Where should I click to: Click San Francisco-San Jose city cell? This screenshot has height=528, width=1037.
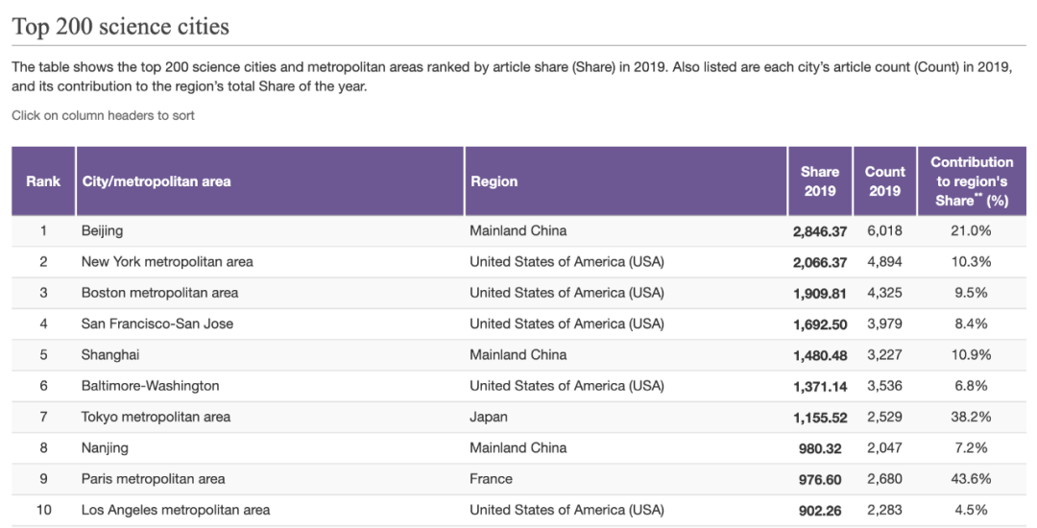[157, 324]
